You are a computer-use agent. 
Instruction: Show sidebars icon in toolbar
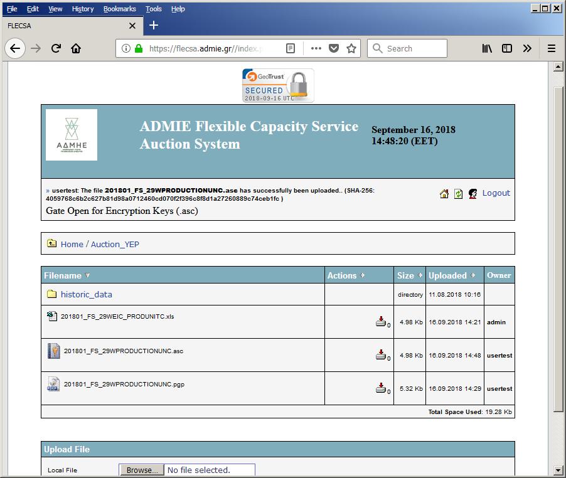pos(507,48)
